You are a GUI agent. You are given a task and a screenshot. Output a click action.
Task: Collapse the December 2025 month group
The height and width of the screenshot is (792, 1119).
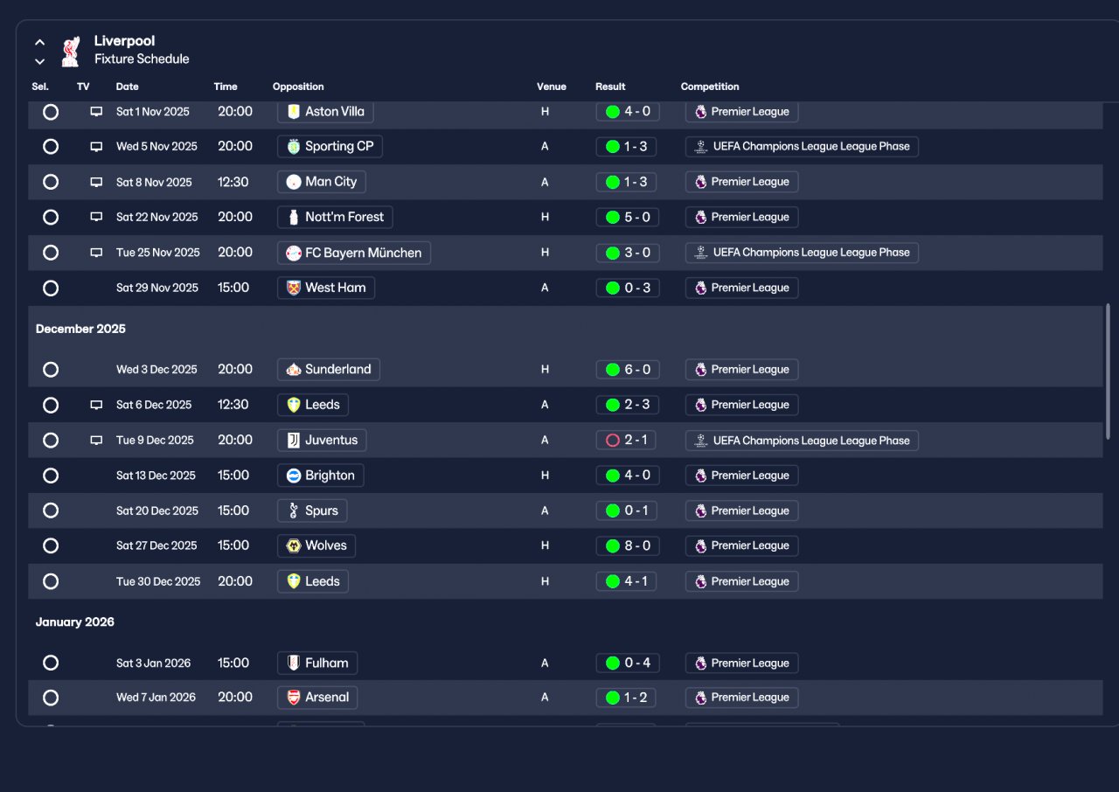point(80,329)
